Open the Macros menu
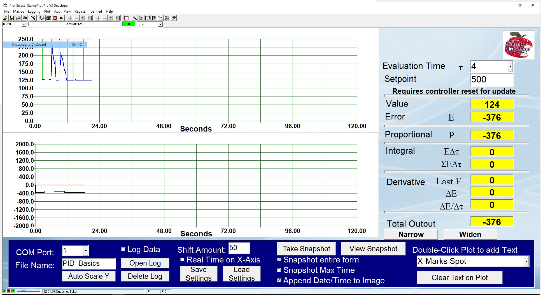 coord(18,11)
